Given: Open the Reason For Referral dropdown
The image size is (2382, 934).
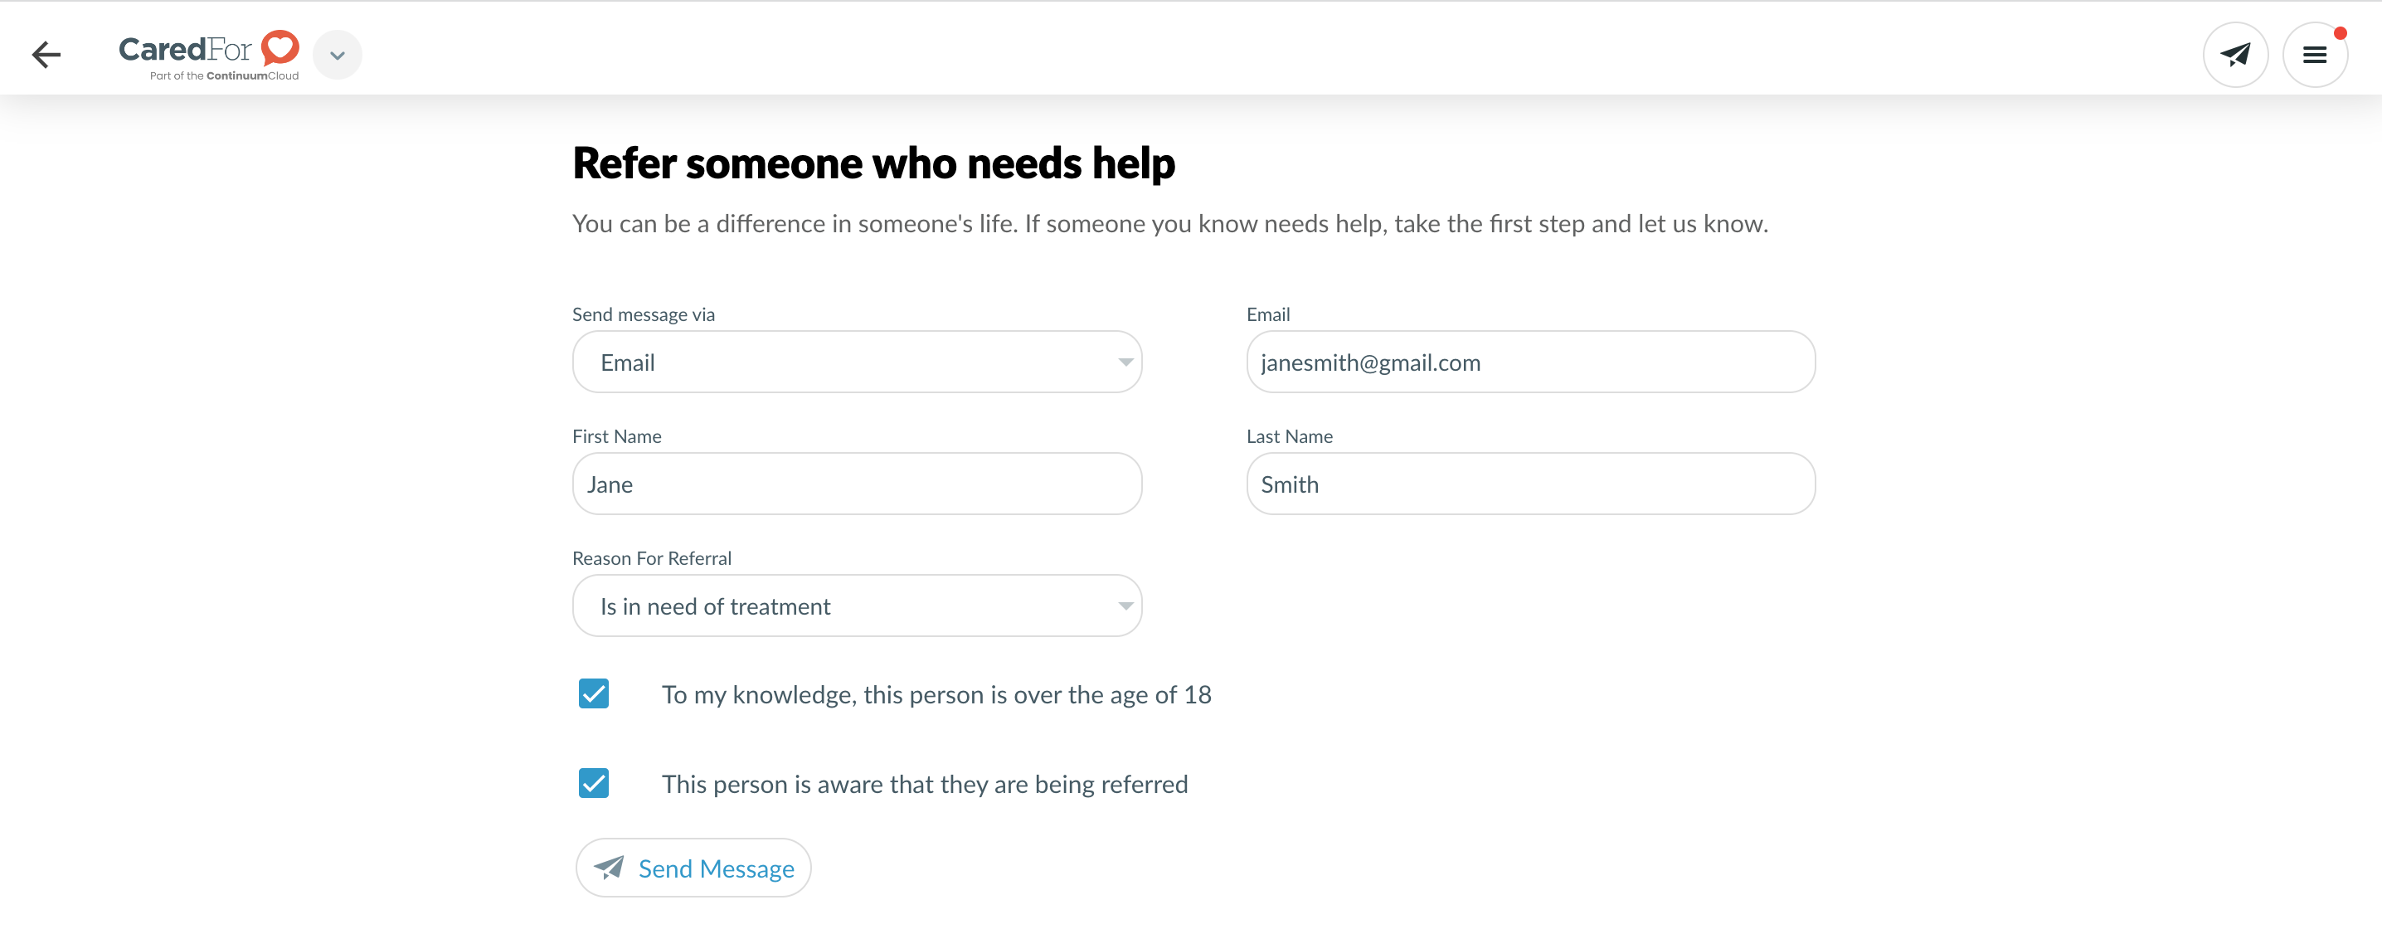Looking at the screenshot, I should pyautogui.click(x=855, y=606).
